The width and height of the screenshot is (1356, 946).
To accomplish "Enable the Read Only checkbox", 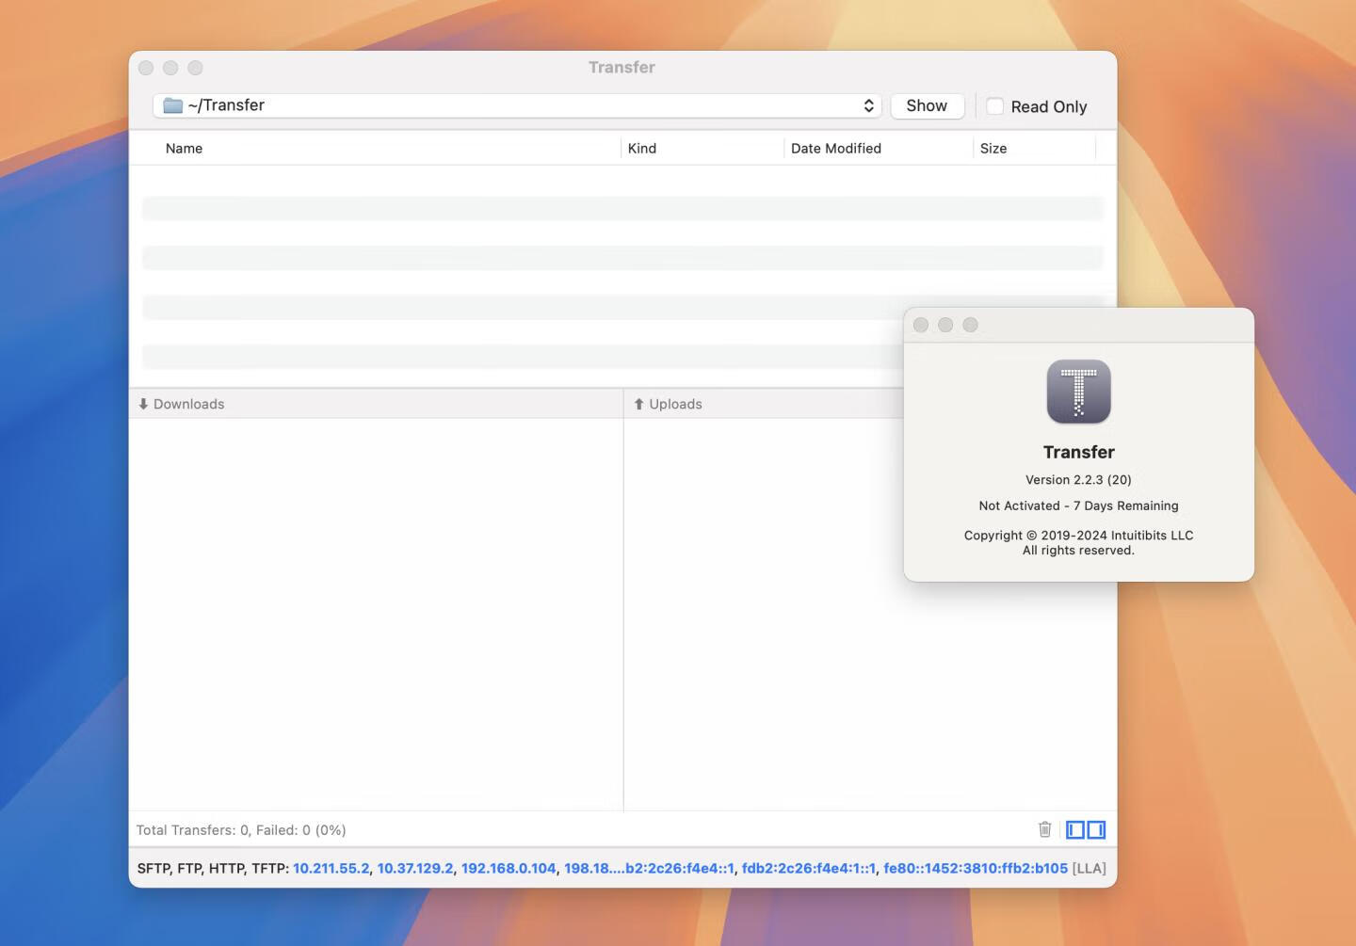I will [x=994, y=106].
